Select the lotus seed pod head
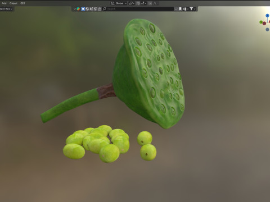 (149, 74)
